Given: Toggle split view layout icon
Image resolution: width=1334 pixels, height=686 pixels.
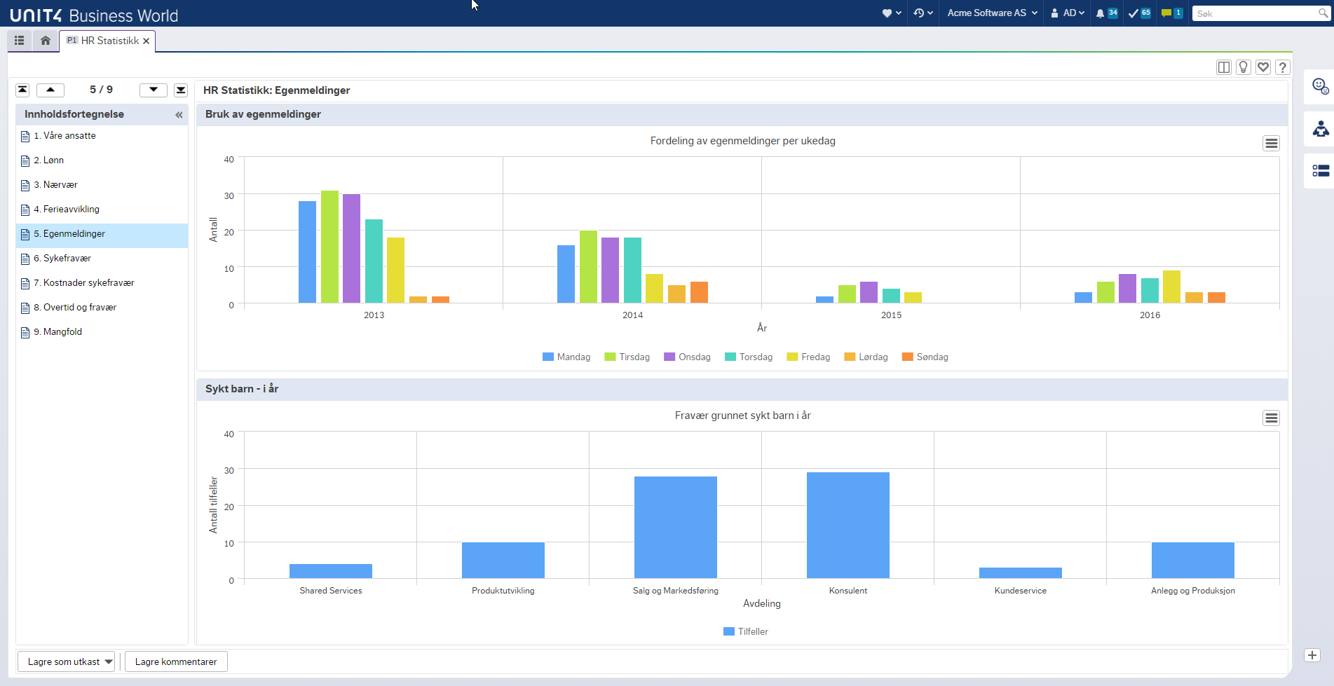Looking at the screenshot, I should [1224, 67].
